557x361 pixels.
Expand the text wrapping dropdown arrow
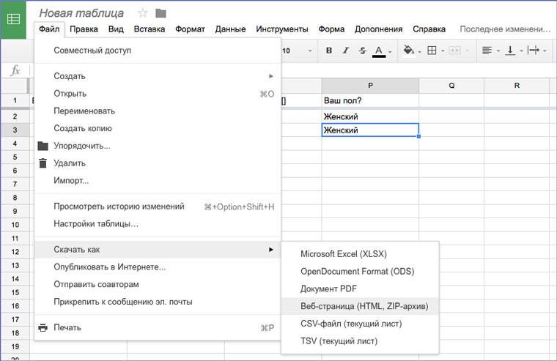point(545,51)
